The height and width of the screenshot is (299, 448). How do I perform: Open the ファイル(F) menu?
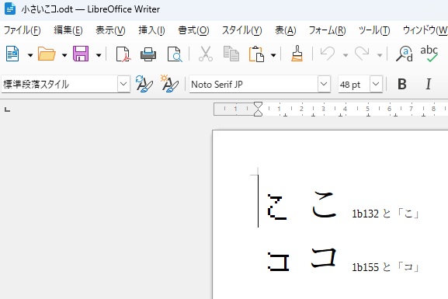(x=23, y=30)
